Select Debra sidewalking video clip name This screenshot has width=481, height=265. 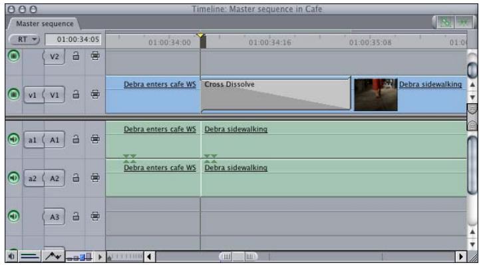pos(430,84)
